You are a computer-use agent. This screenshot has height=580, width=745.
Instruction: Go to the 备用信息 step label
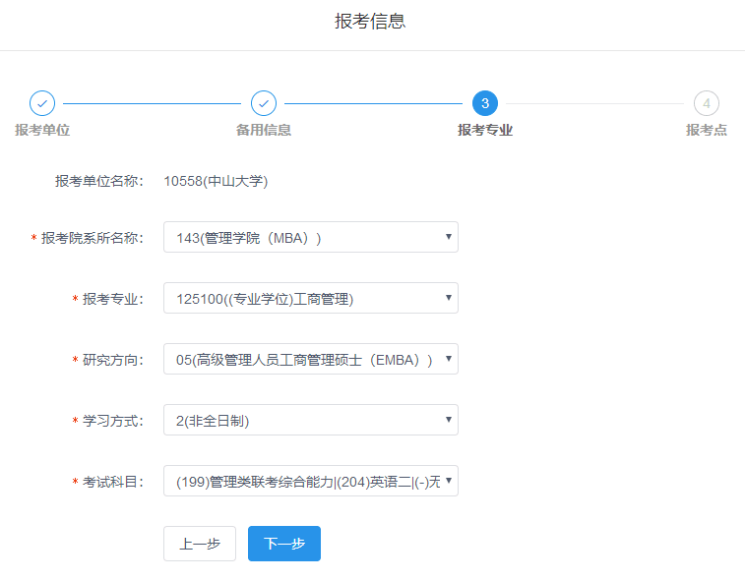(x=264, y=130)
